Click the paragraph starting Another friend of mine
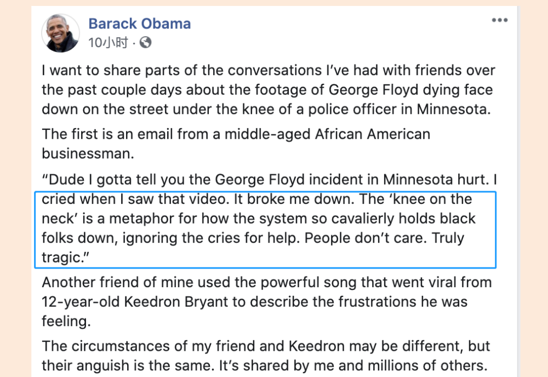Screen dimensions: 548x377 (x=267, y=301)
